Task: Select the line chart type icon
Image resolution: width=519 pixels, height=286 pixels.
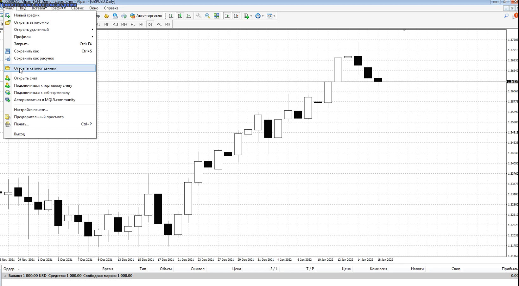Action: click(189, 16)
